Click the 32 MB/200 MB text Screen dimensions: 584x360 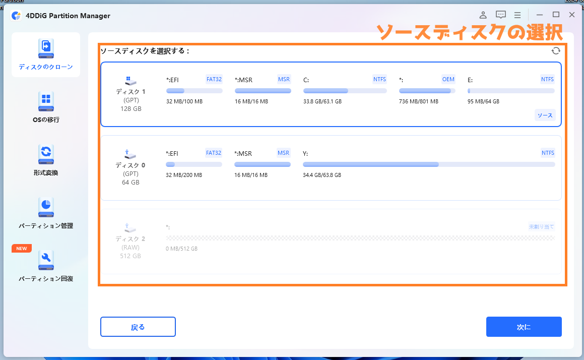[x=184, y=175]
